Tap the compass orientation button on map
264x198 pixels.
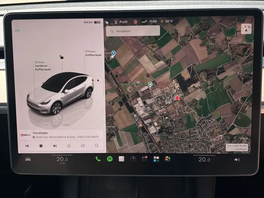point(246,29)
